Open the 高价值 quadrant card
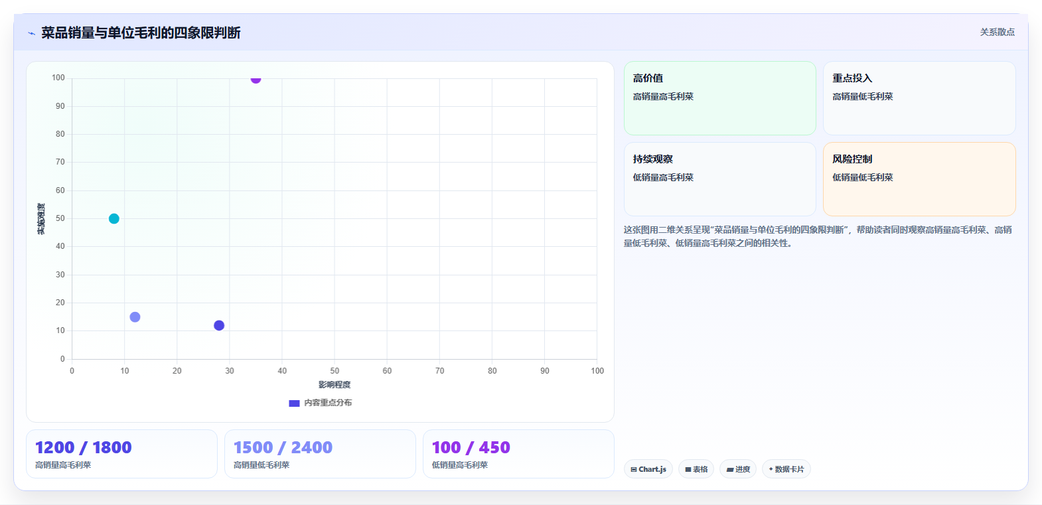Image resolution: width=1042 pixels, height=505 pixels. 720,98
